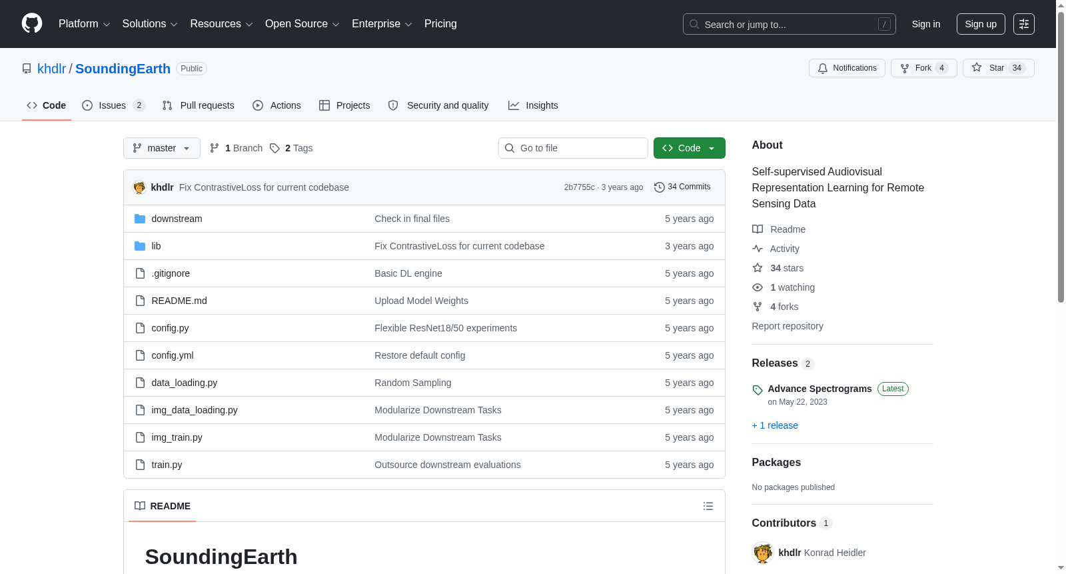The height and width of the screenshot is (574, 1066).
Task: Fork the repository
Action: click(x=924, y=68)
